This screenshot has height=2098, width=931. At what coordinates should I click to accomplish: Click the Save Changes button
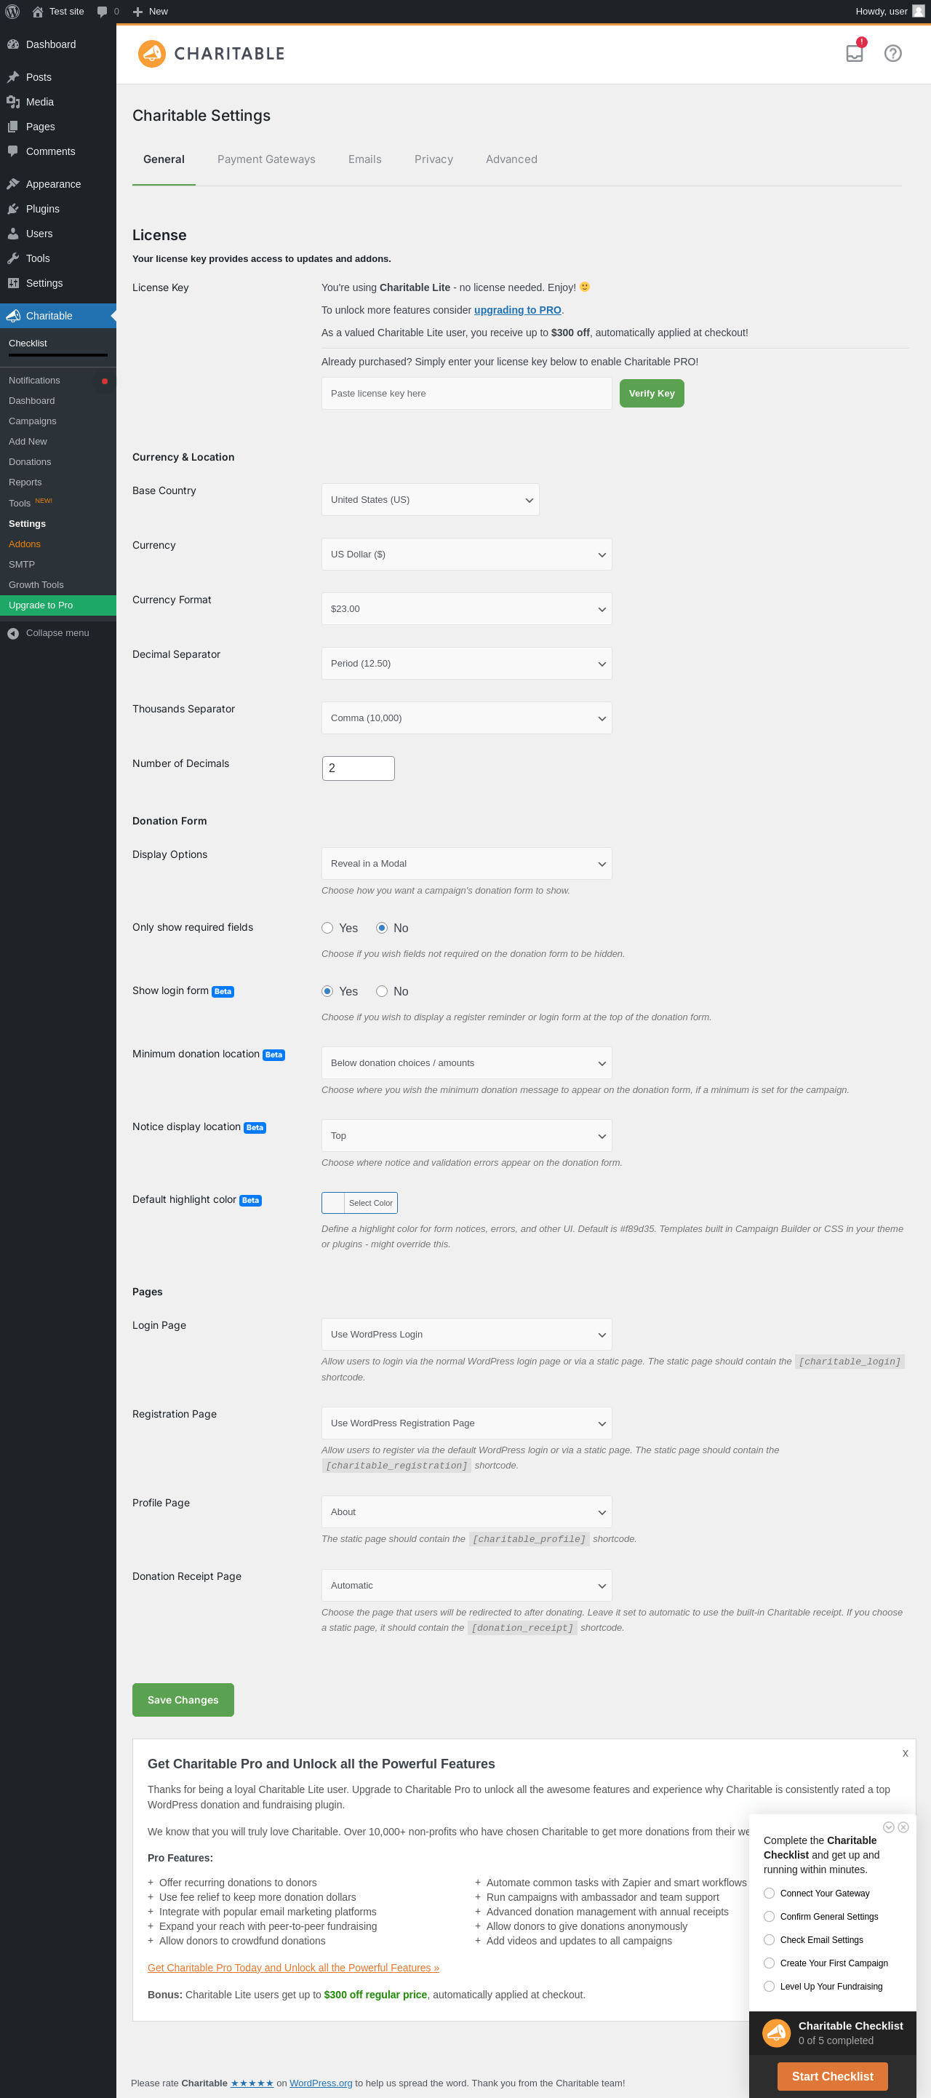click(183, 1700)
